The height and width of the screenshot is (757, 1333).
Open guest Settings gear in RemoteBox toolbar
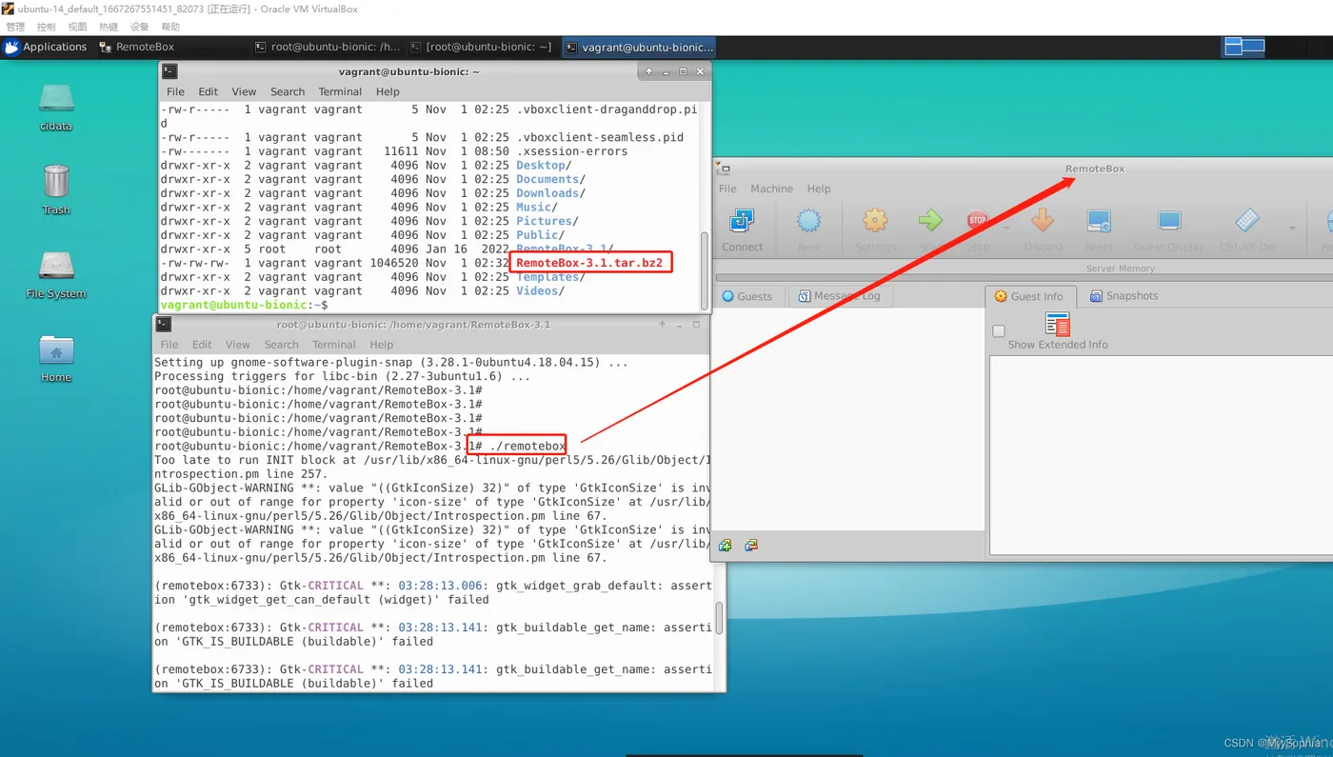point(875,221)
